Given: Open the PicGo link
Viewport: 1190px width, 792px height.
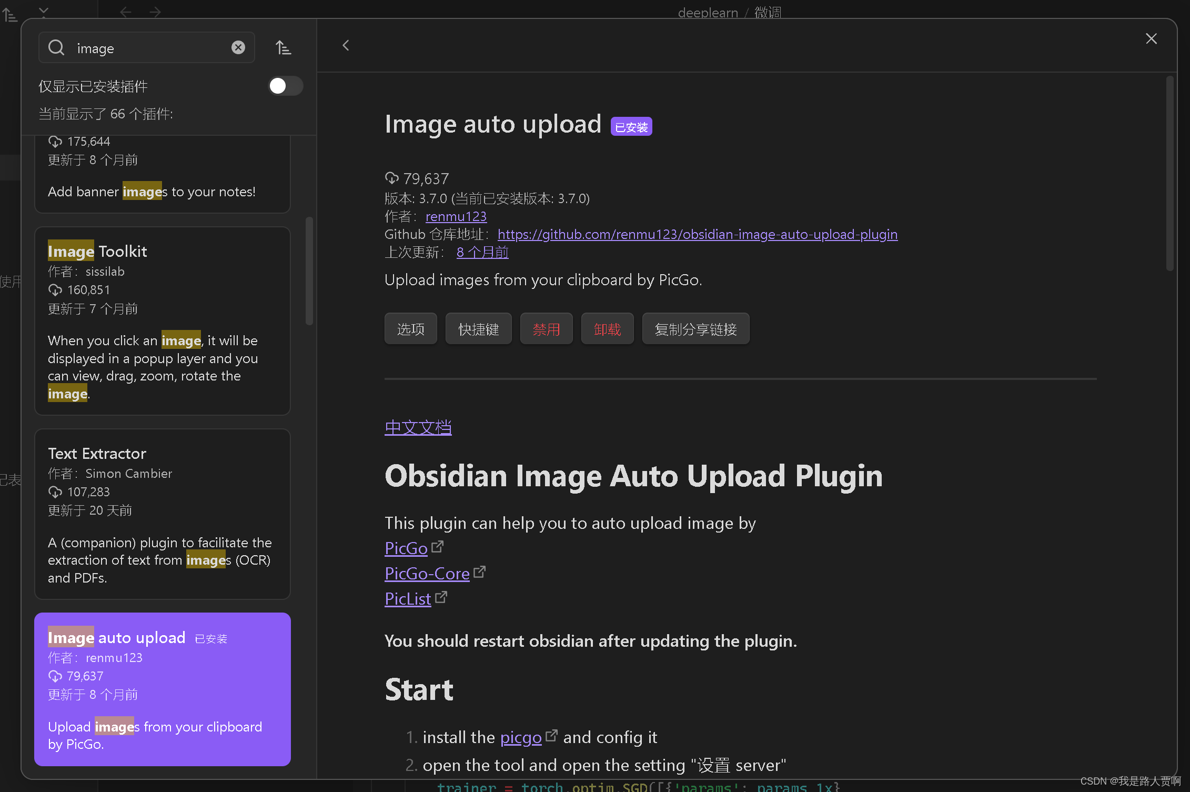Looking at the screenshot, I should coord(406,548).
